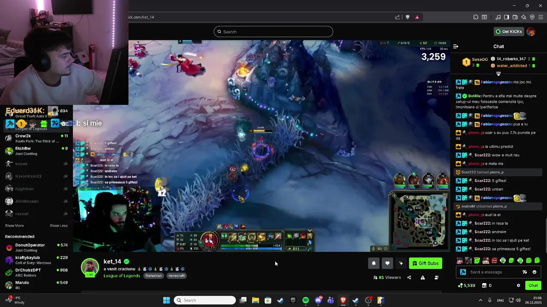The width and height of the screenshot is (547, 307).
Task: Click Scar222 username in 'unban' message
Action: (483, 189)
